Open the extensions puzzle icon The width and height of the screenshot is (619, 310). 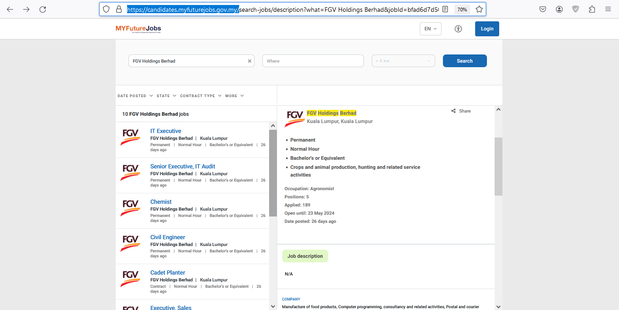592,9
